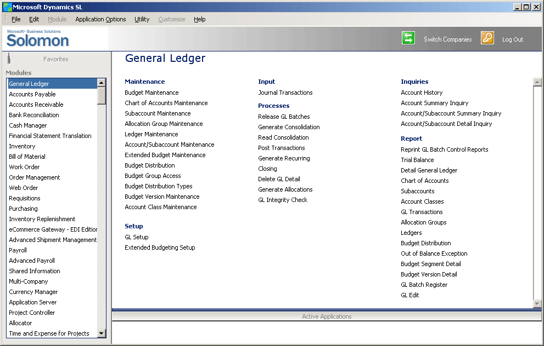This screenshot has height=346, width=544.
Task: Open Journal Transactions
Action: pyautogui.click(x=285, y=93)
